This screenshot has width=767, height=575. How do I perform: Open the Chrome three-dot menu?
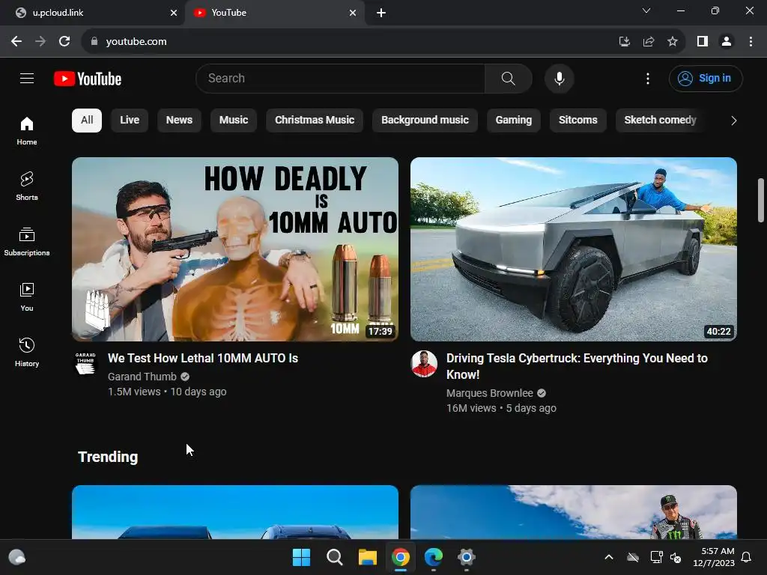[751, 42]
